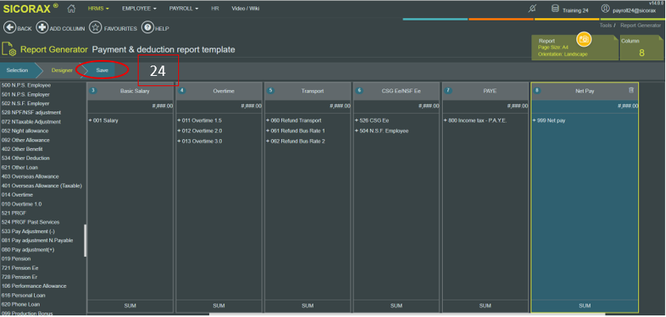This screenshot has height=317, width=666.
Task: Click column number 7 badge
Action: pos(448,91)
